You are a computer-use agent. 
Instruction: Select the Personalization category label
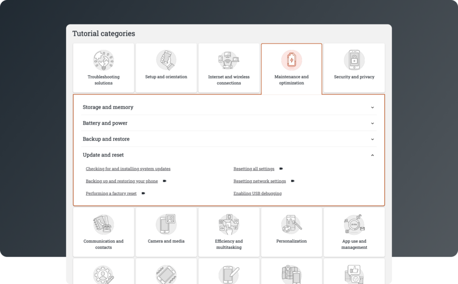click(x=292, y=241)
